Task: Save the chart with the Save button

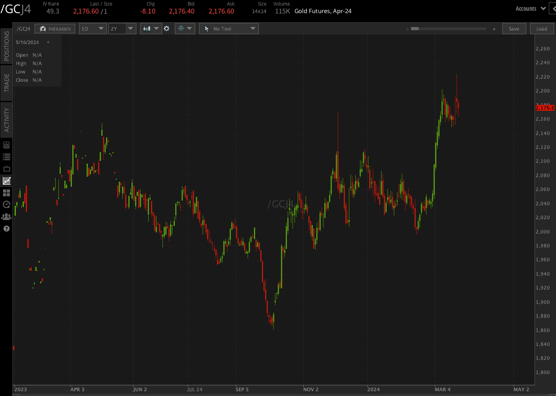Action: 514,28
